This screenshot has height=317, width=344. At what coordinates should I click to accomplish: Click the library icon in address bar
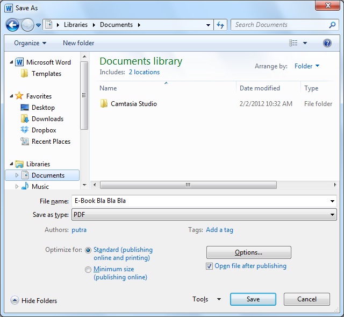coord(48,25)
